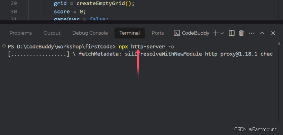
Task: Split the terminal pane
Action: (x=231, y=33)
